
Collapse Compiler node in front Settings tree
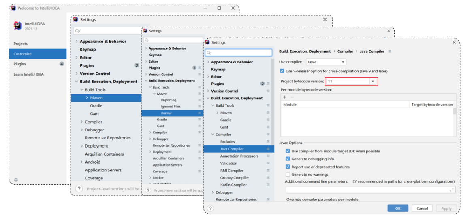click(x=213, y=135)
